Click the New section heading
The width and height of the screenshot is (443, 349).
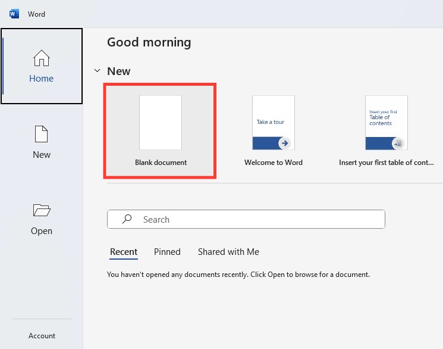[x=119, y=71]
